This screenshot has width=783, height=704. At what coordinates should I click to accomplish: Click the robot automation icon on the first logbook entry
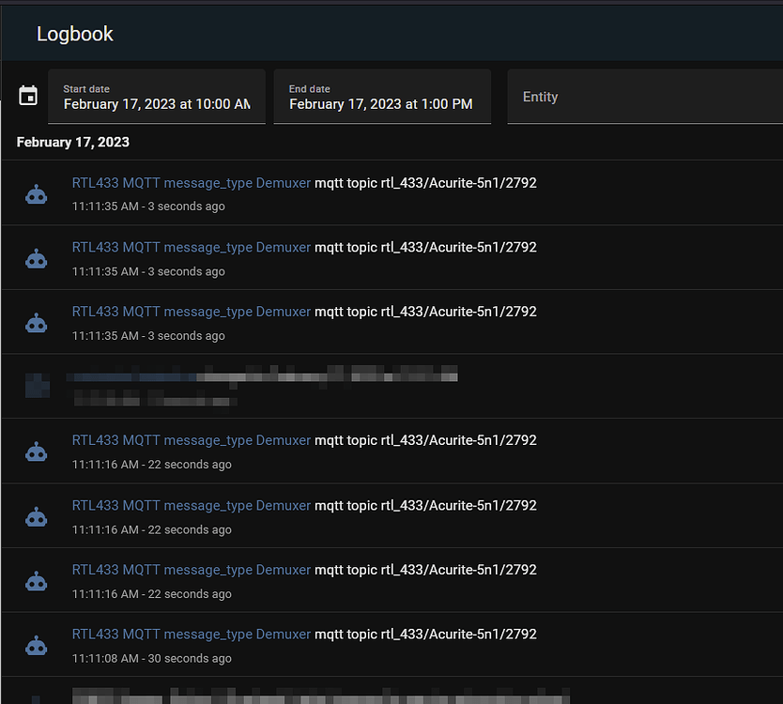37,193
